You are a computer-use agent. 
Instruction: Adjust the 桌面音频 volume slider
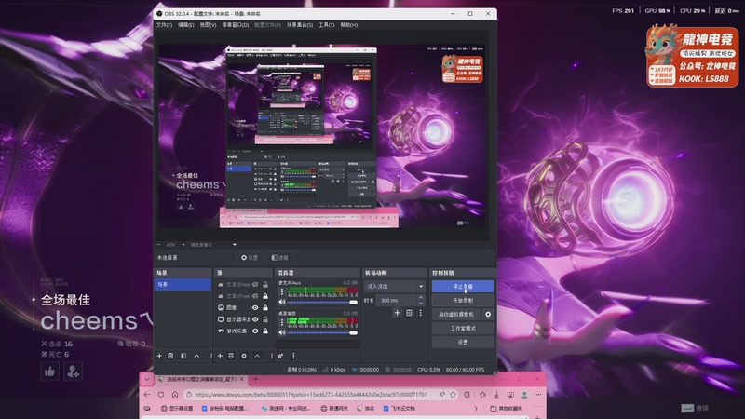click(x=322, y=332)
